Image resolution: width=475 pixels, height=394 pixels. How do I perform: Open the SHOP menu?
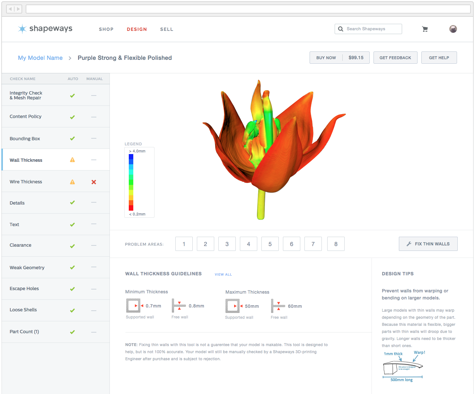point(106,29)
